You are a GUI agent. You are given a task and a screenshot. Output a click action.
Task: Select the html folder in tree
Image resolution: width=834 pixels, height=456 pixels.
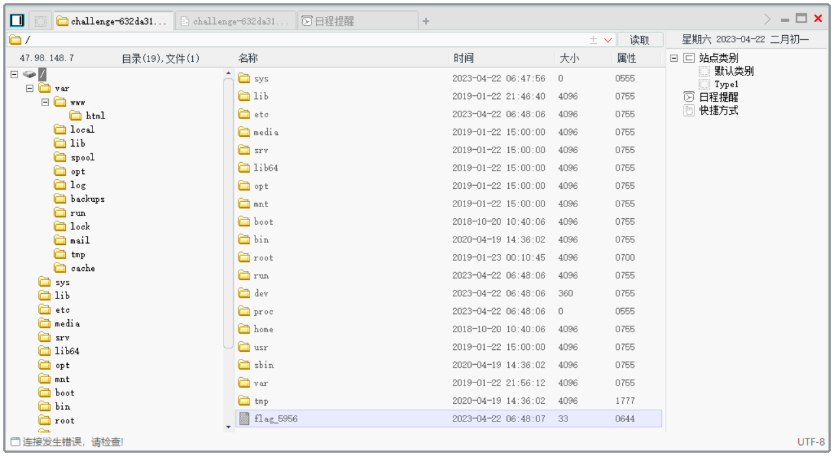tap(94, 115)
